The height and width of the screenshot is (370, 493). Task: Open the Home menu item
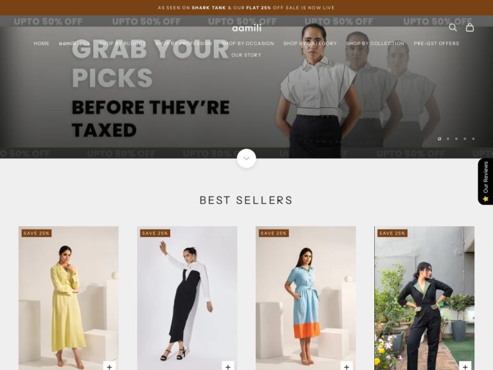click(x=42, y=44)
